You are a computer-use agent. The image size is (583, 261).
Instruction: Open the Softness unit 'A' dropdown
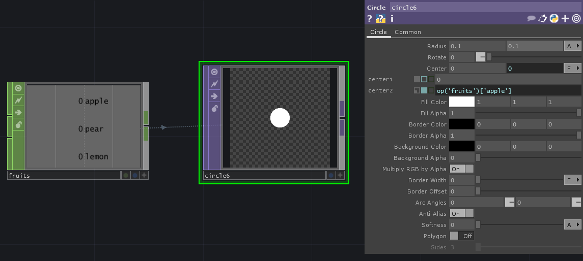pos(573,225)
